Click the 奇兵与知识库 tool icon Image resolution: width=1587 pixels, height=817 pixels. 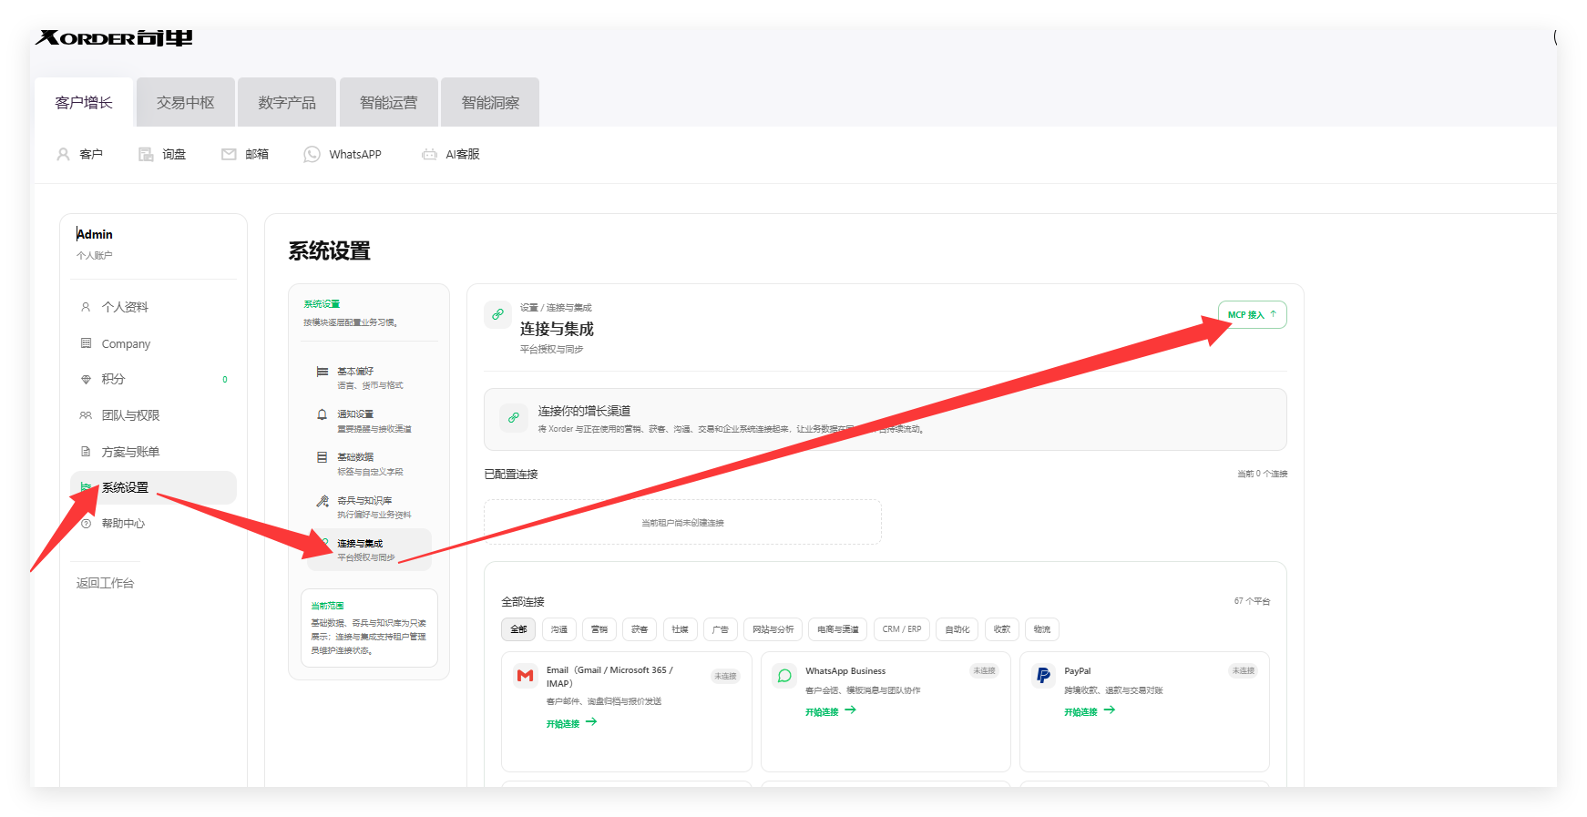click(322, 501)
